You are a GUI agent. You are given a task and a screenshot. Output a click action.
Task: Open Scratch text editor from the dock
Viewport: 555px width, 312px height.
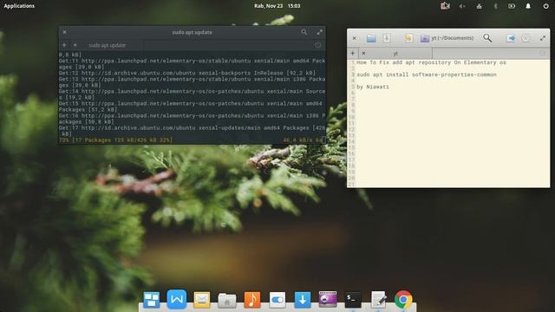click(378, 300)
